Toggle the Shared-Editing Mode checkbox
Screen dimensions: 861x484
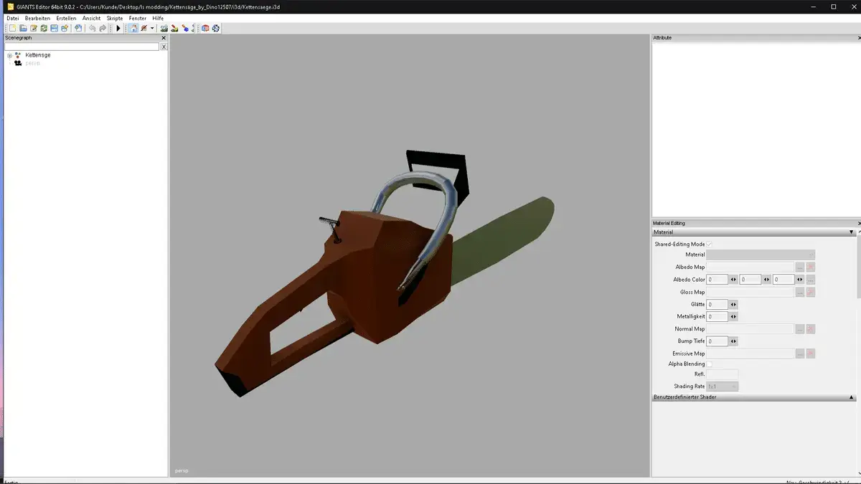tap(710, 245)
